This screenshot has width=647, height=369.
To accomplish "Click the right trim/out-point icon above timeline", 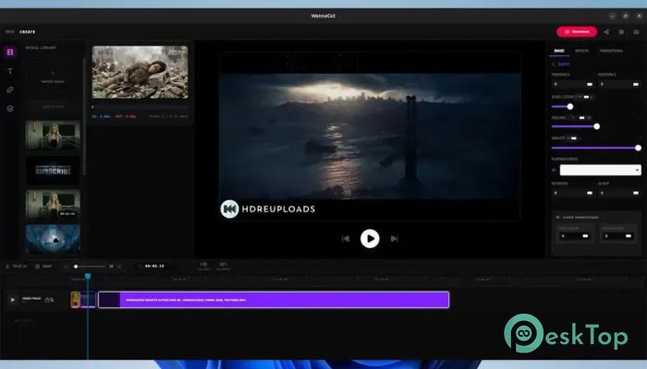I will click(224, 266).
